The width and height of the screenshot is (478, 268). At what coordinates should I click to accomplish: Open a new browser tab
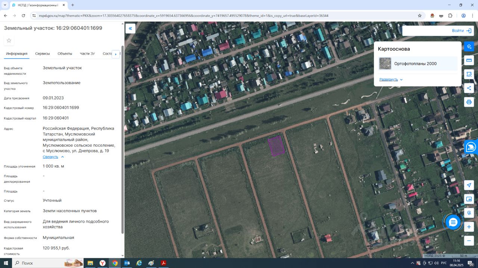tap(72, 5)
